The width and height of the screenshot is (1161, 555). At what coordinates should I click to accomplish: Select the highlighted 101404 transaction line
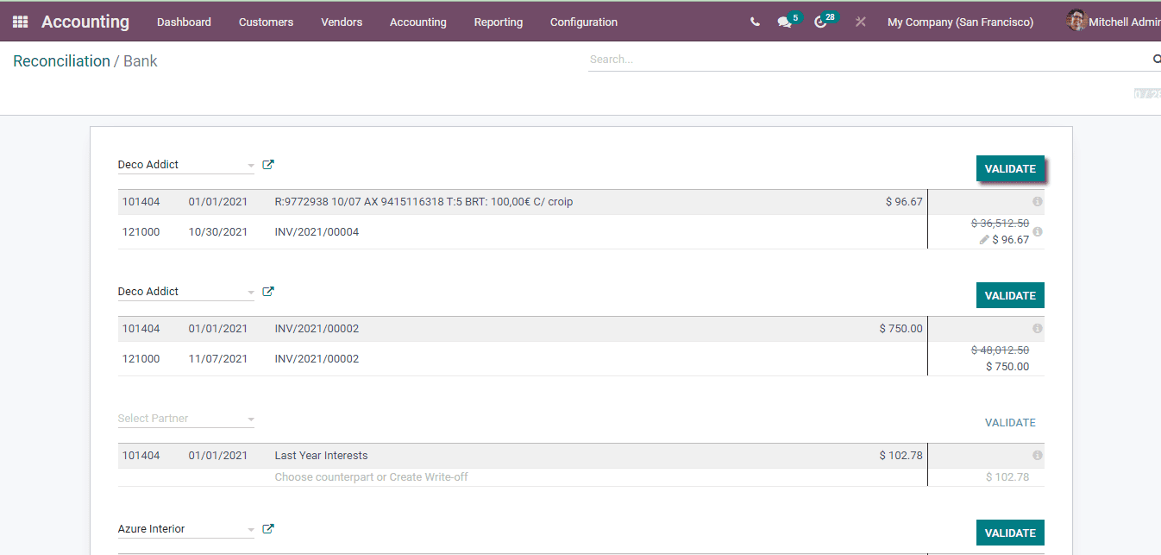click(518, 201)
